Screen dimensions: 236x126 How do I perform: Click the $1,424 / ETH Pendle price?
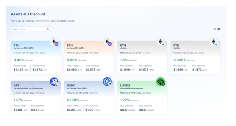click(x=21, y=70)
